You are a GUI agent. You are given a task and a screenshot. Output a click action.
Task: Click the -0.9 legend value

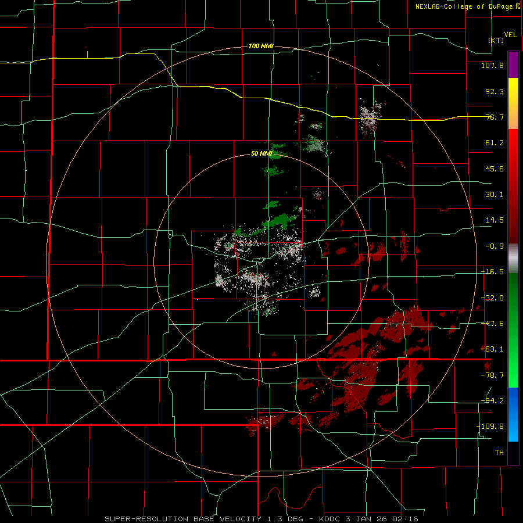pos(495,246)
